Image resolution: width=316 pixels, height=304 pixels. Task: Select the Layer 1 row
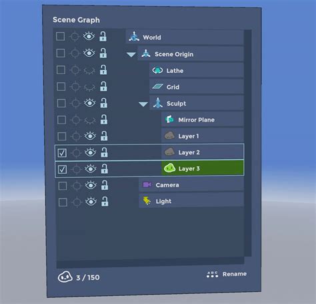click(202, 136)
